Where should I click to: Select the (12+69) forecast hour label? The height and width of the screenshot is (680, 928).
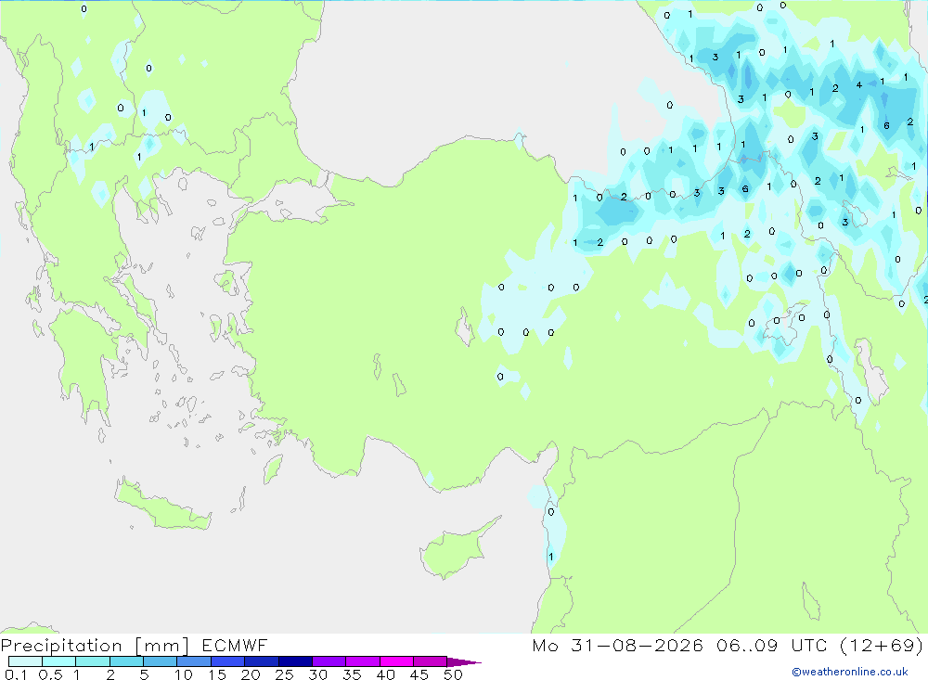tap(882, 645)
